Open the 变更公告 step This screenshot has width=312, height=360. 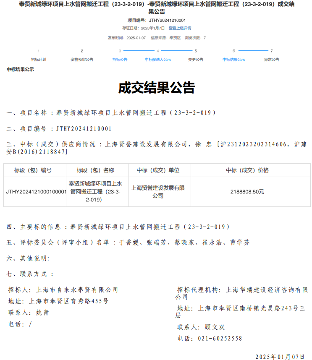[196, 60]
